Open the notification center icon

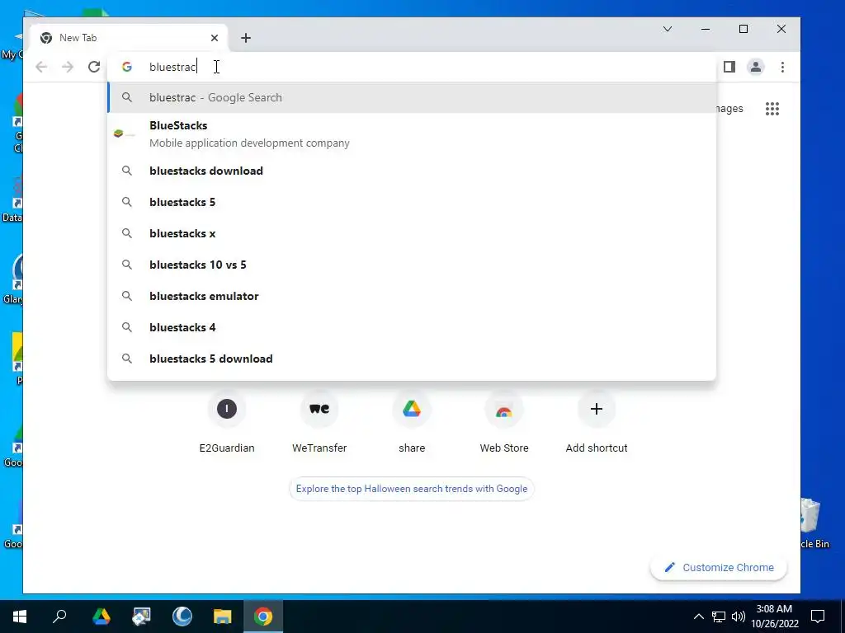[x=818, y=617]
